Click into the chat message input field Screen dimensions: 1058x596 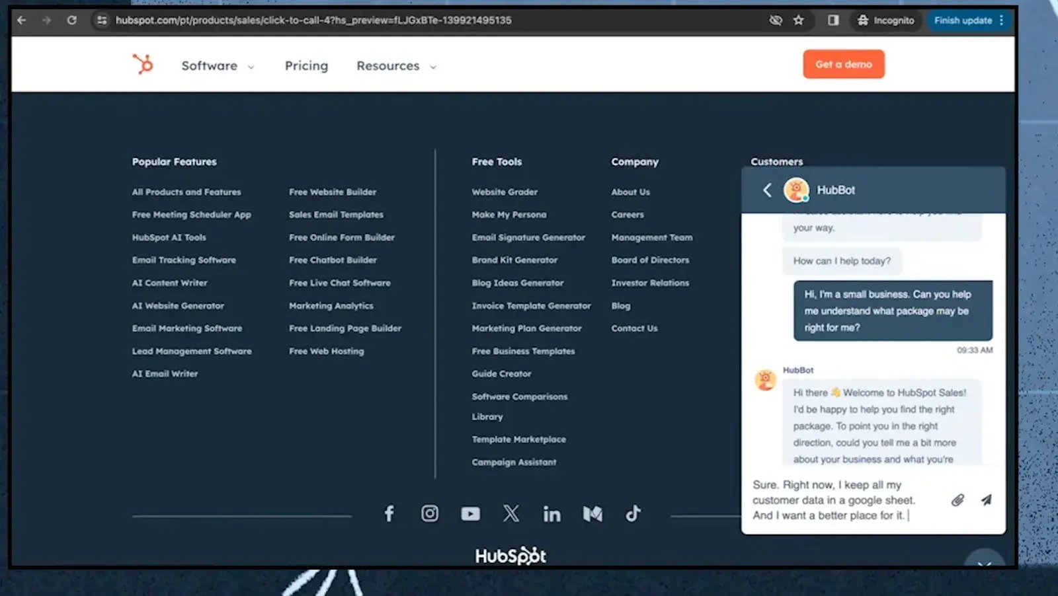coord(846,500)
